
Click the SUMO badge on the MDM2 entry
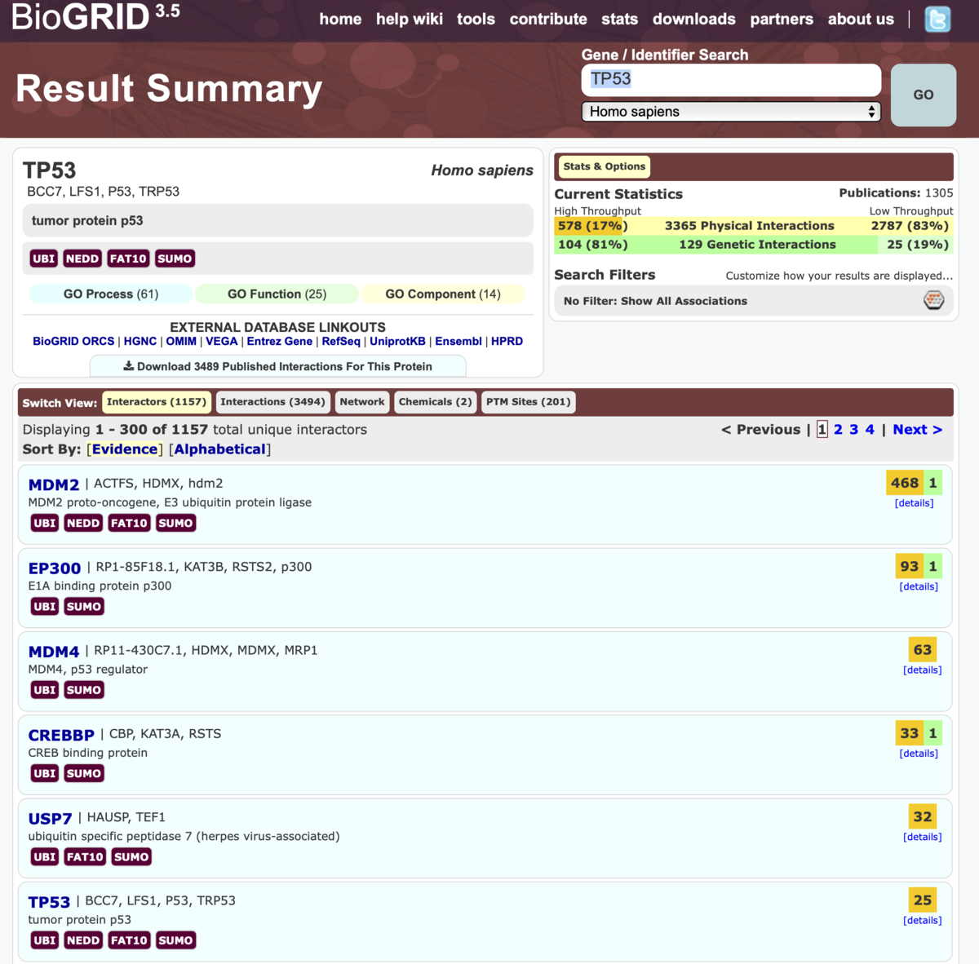point(175,523)
